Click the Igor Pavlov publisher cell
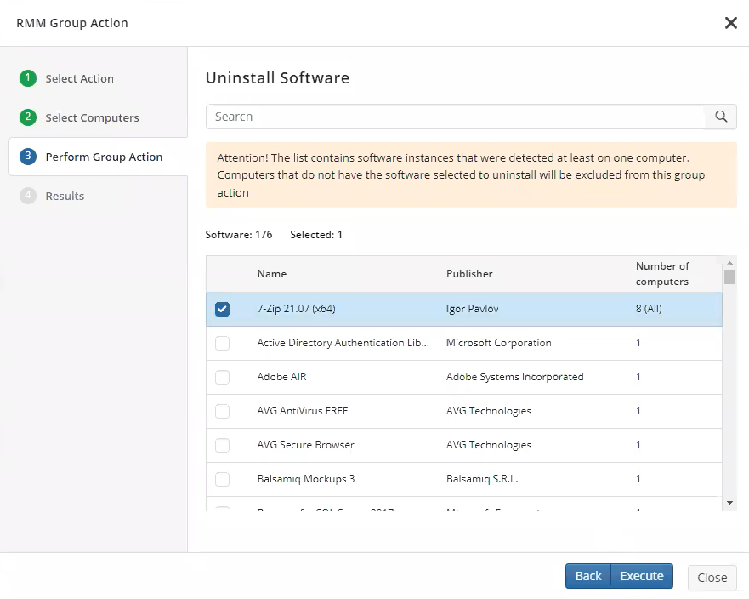749x599 pixels. click(x=472, y=309)
